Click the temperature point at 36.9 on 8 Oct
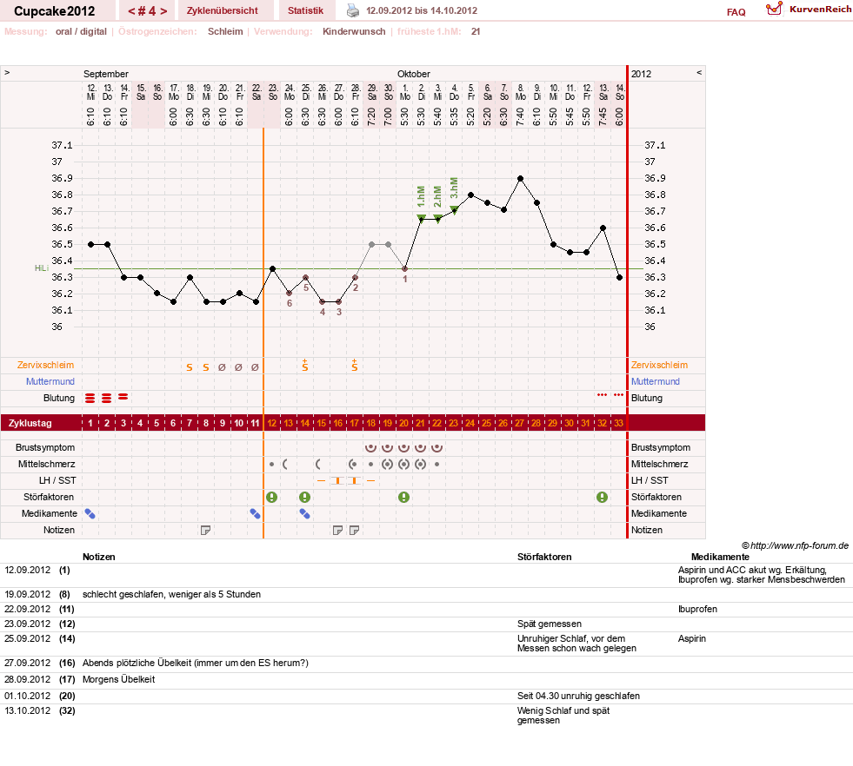This screenshot has width=853, height=766. (521, 178)
